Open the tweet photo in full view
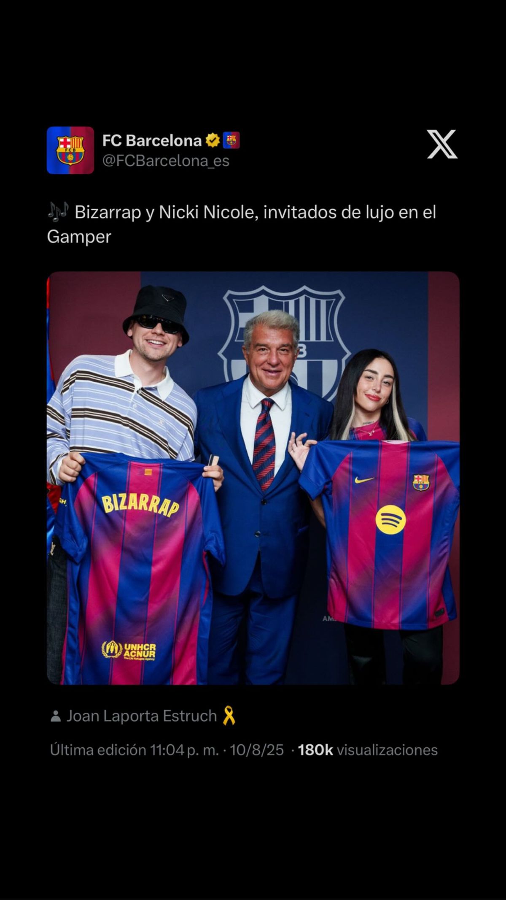506x900 pixels. [x=253, y=478]
